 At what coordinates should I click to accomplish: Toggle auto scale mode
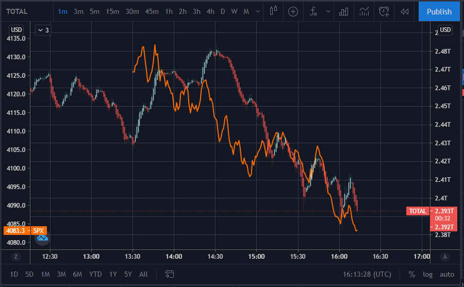coord(447,274)
